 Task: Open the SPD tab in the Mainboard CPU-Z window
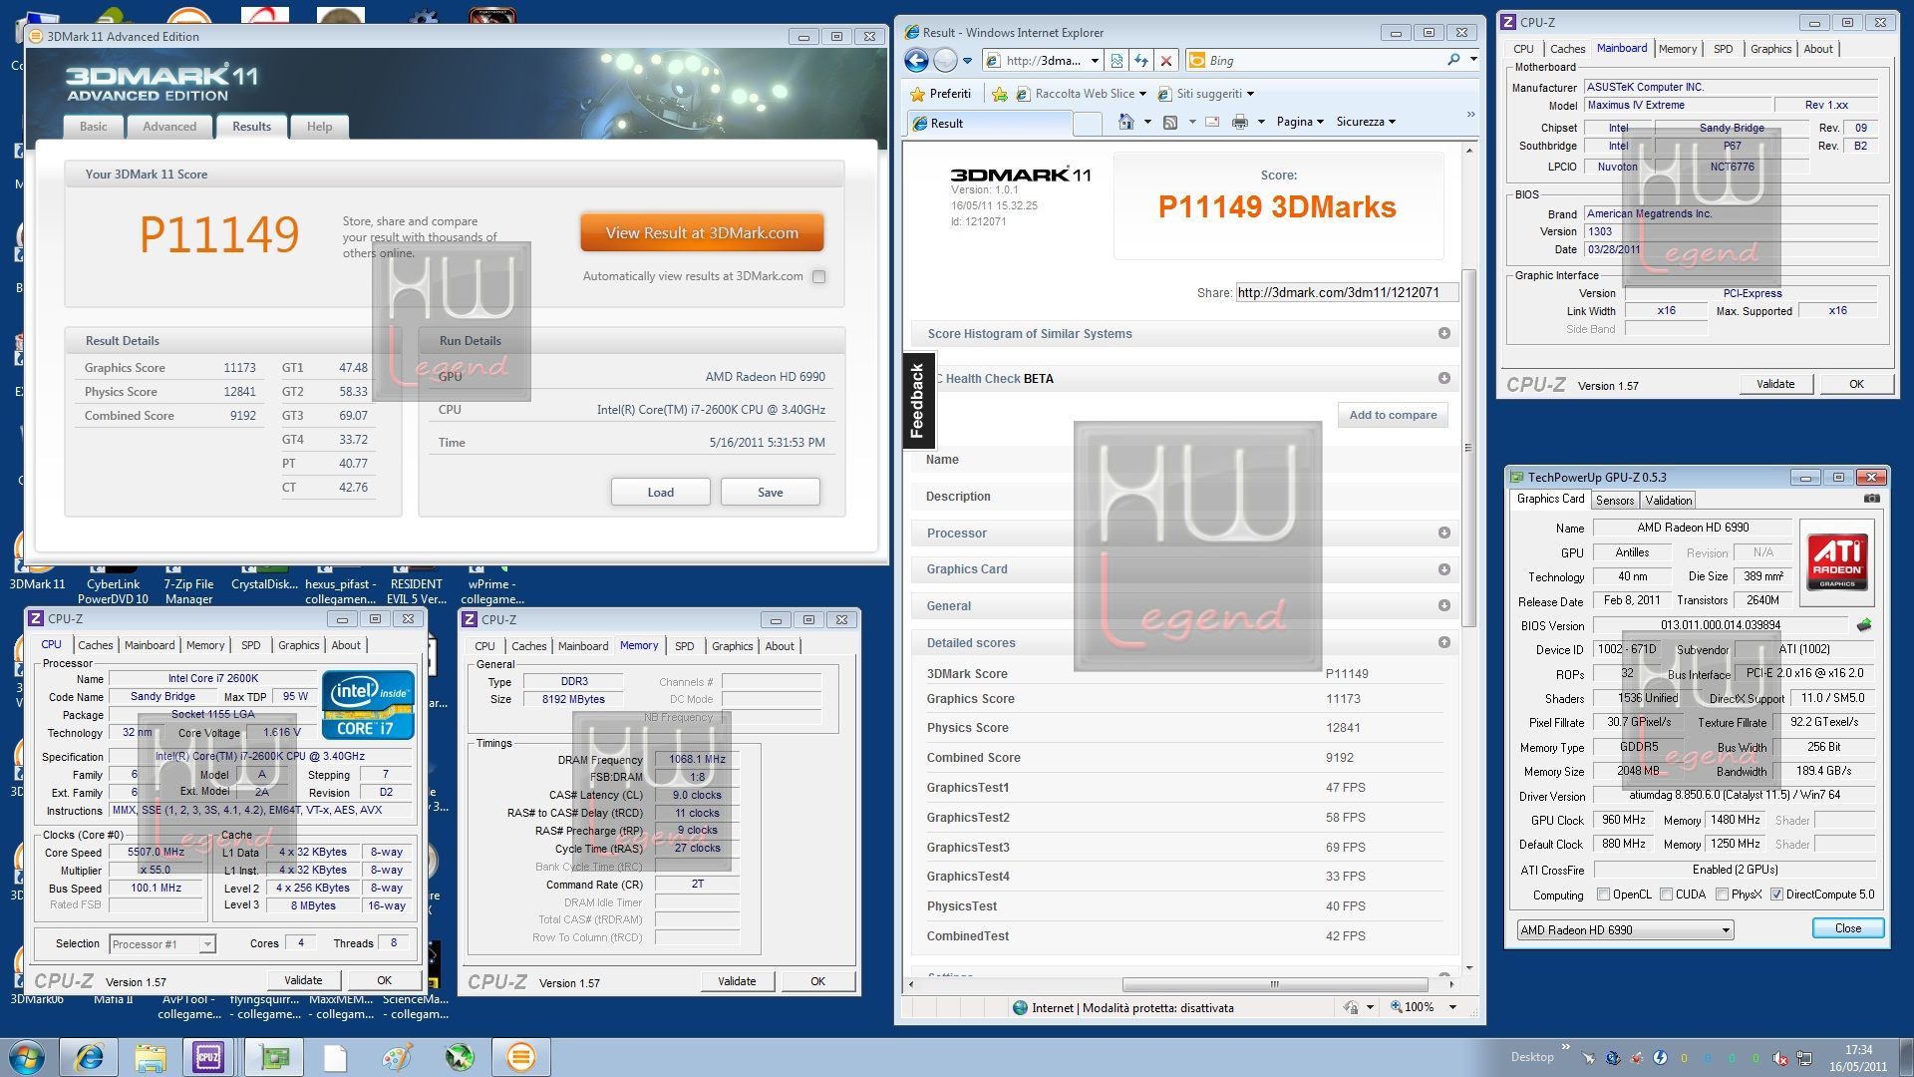[x=1723, y=49]
